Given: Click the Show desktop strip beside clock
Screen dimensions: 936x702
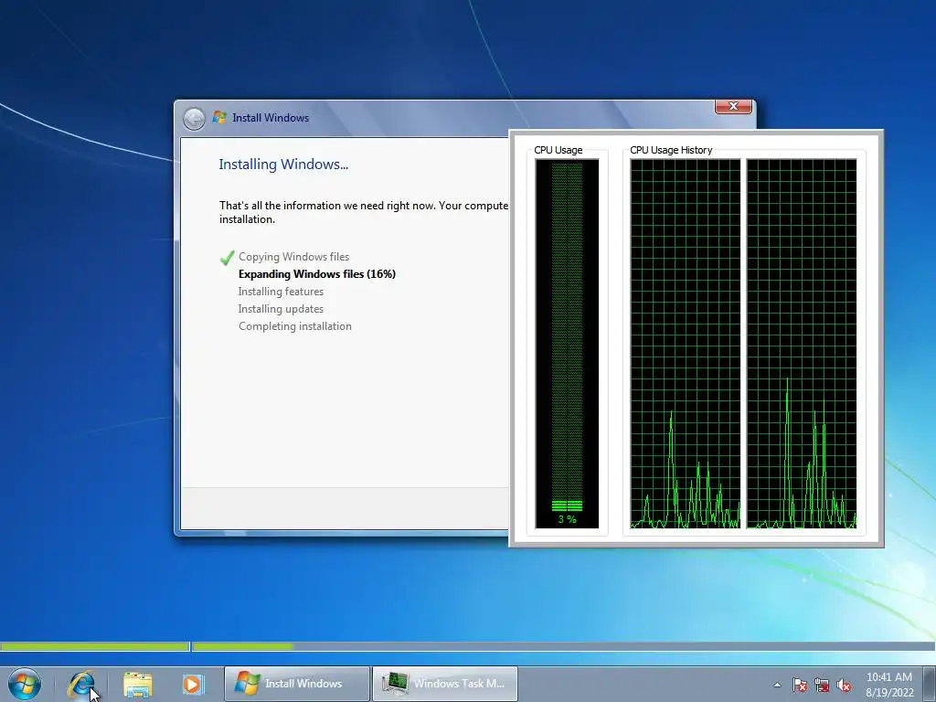Looking at the screenshot, I should coord(931,684).
